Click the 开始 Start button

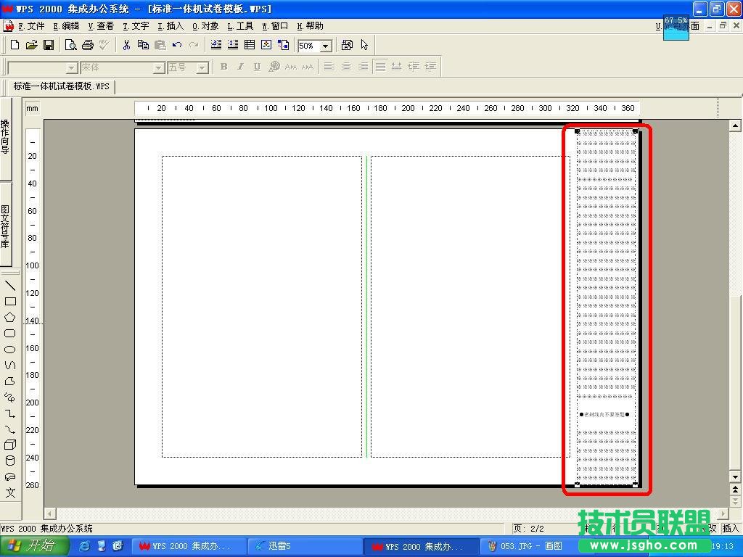33,546
